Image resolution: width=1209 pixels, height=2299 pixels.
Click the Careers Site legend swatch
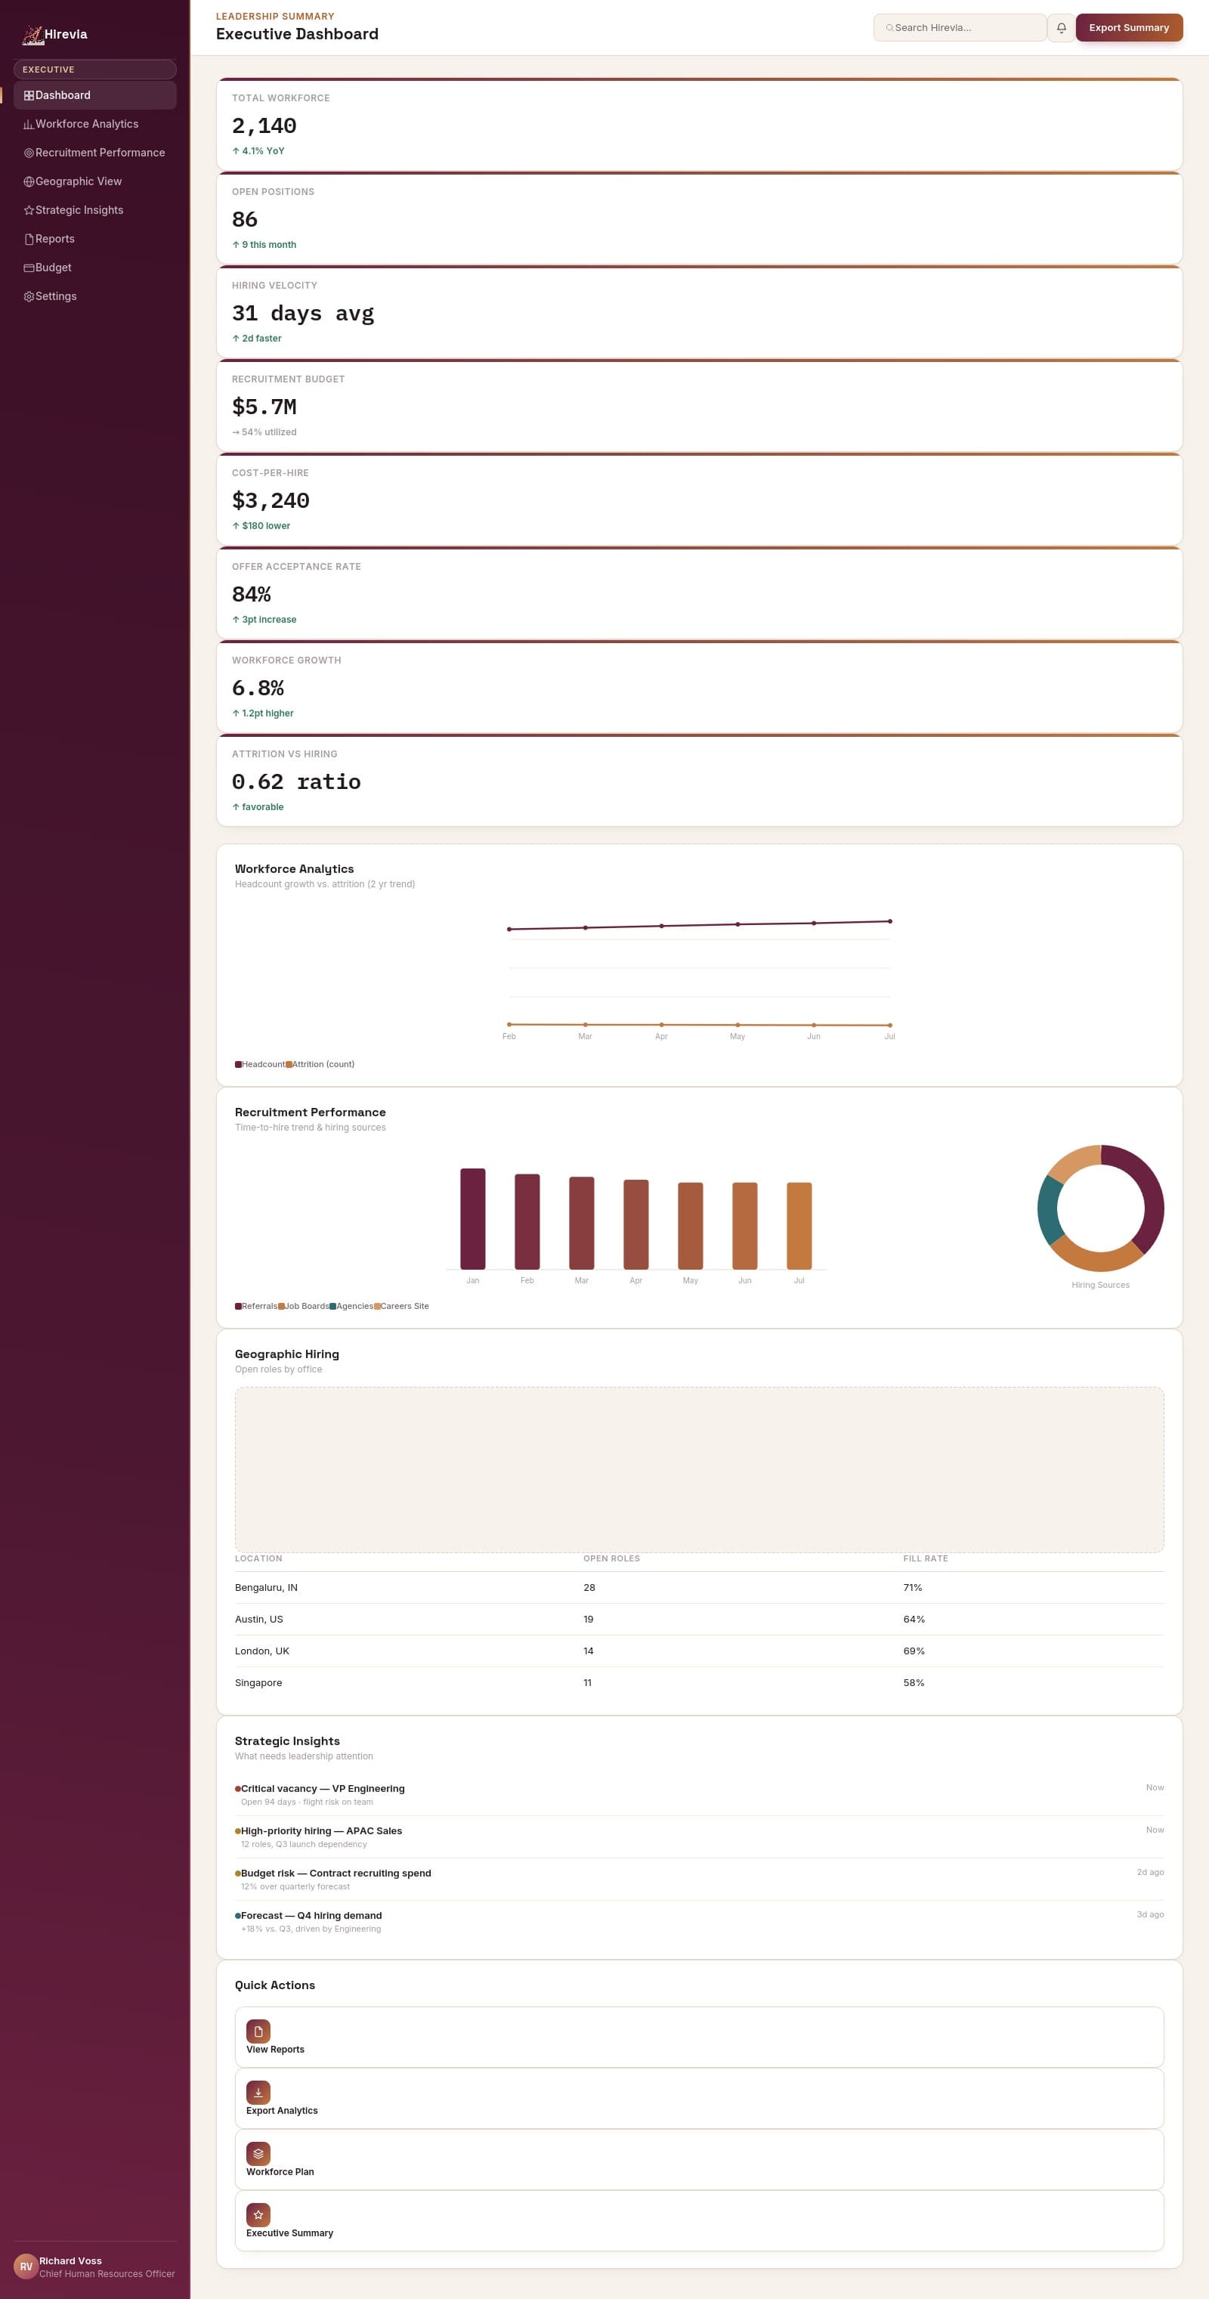(x=377, y=1306)
